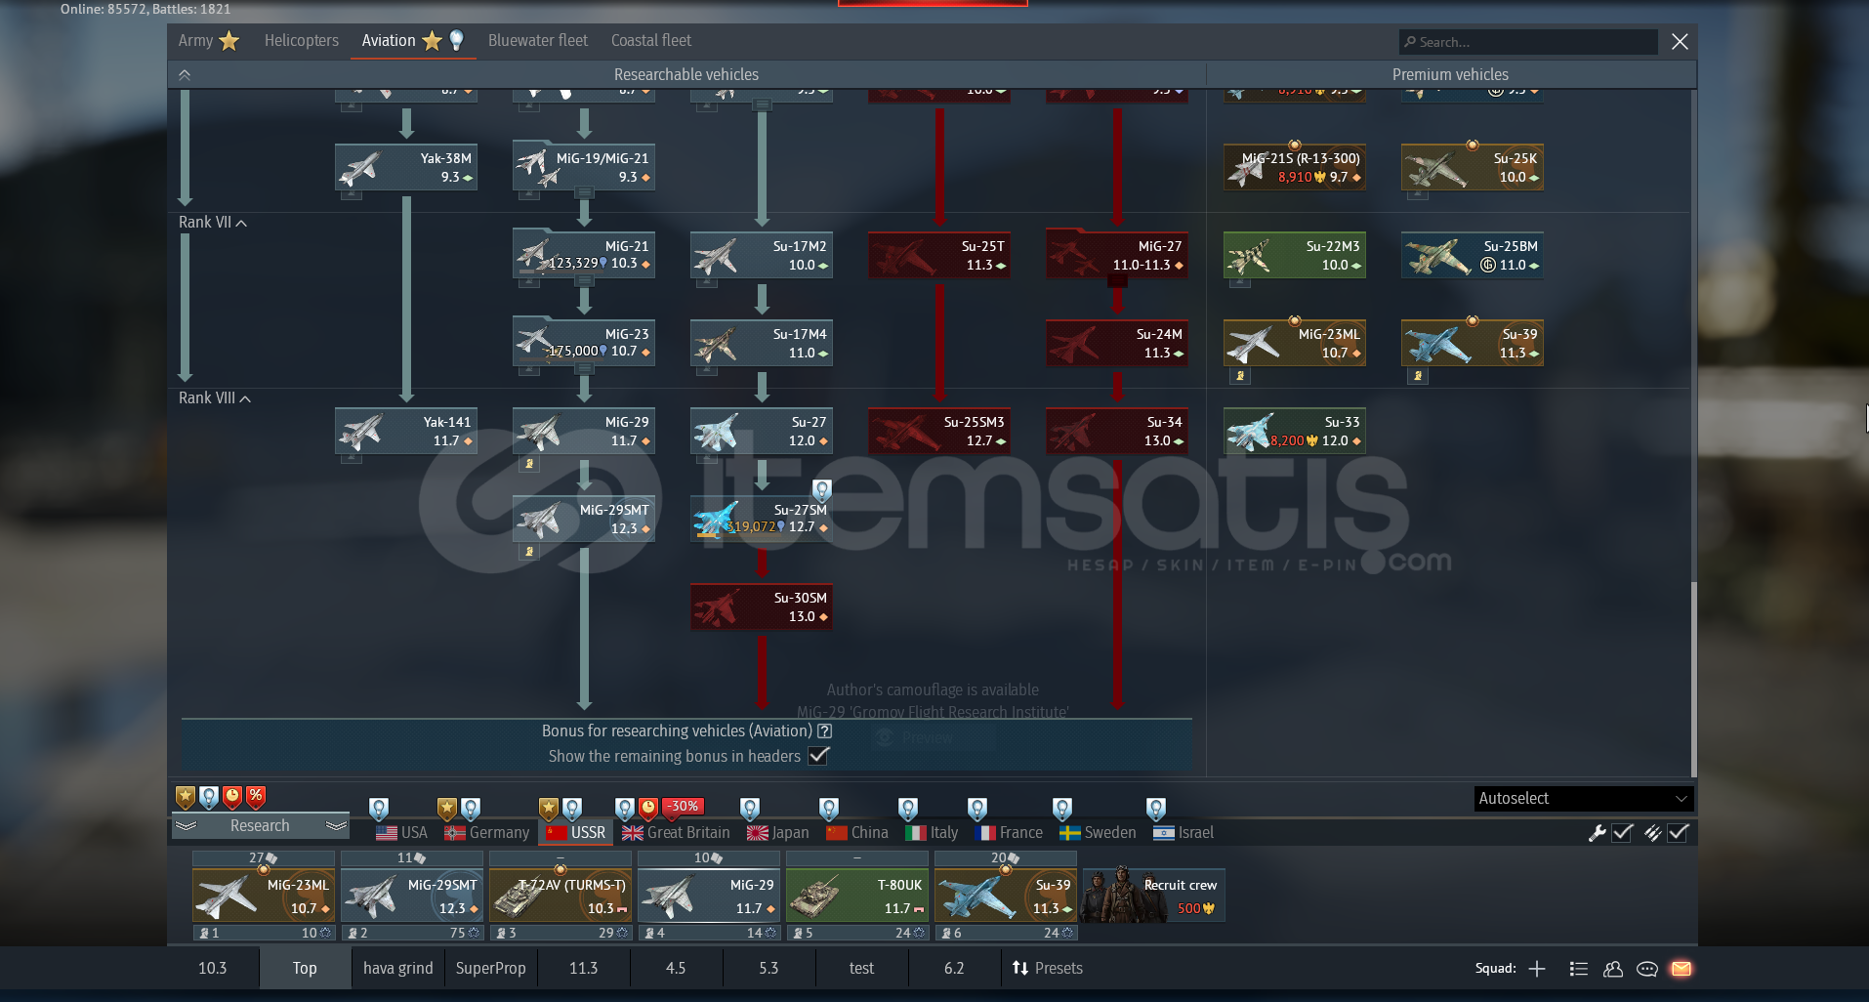Expand the MiG-19/MiG-21 vehicle group
The image size is (1869, 1002).
[x=584, y=168]
